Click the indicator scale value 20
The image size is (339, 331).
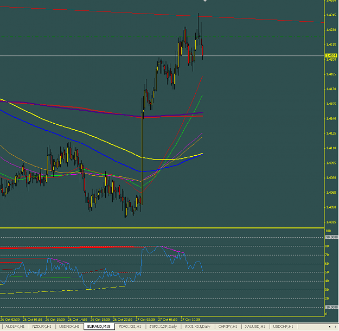327,298
